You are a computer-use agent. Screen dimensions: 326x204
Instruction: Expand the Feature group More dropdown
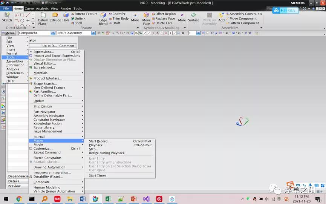click(135, 19)
